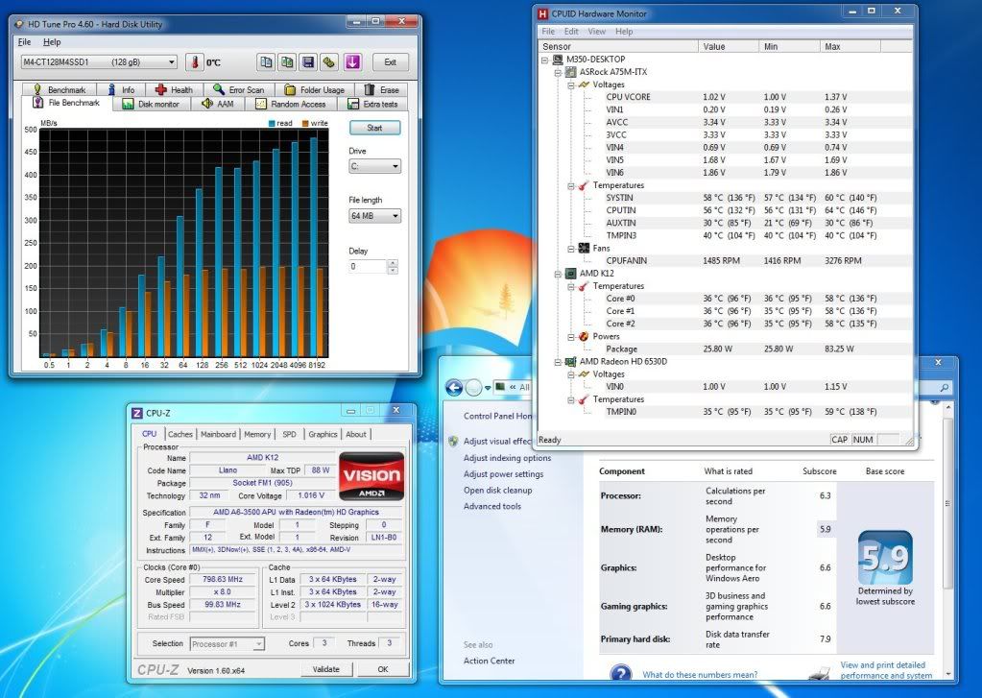The height and width of the screenshot is (698, 982).
Task: Increase the Delay value with the up arrow
Action: point(393,263)
